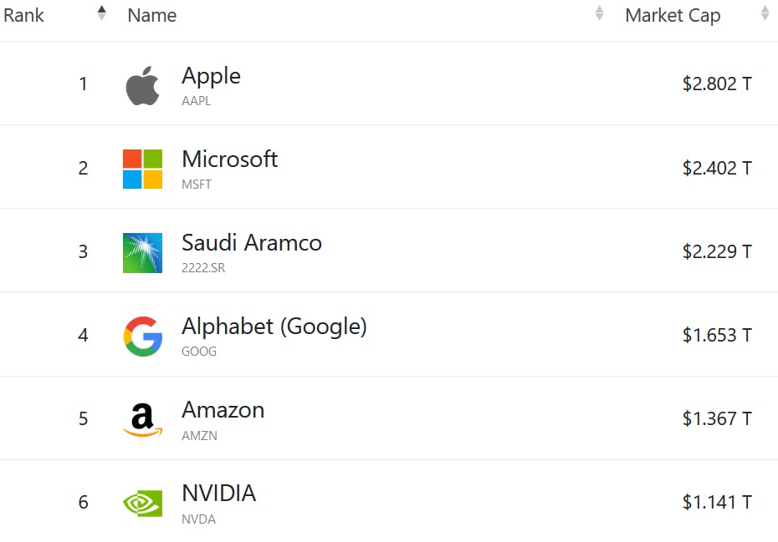Click the Name column header
Screen dimensions: 778x542
click(x=151, y=15)
